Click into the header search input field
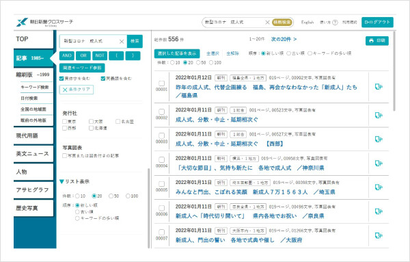The image size is (410, 262). click(x=234, y=23)
